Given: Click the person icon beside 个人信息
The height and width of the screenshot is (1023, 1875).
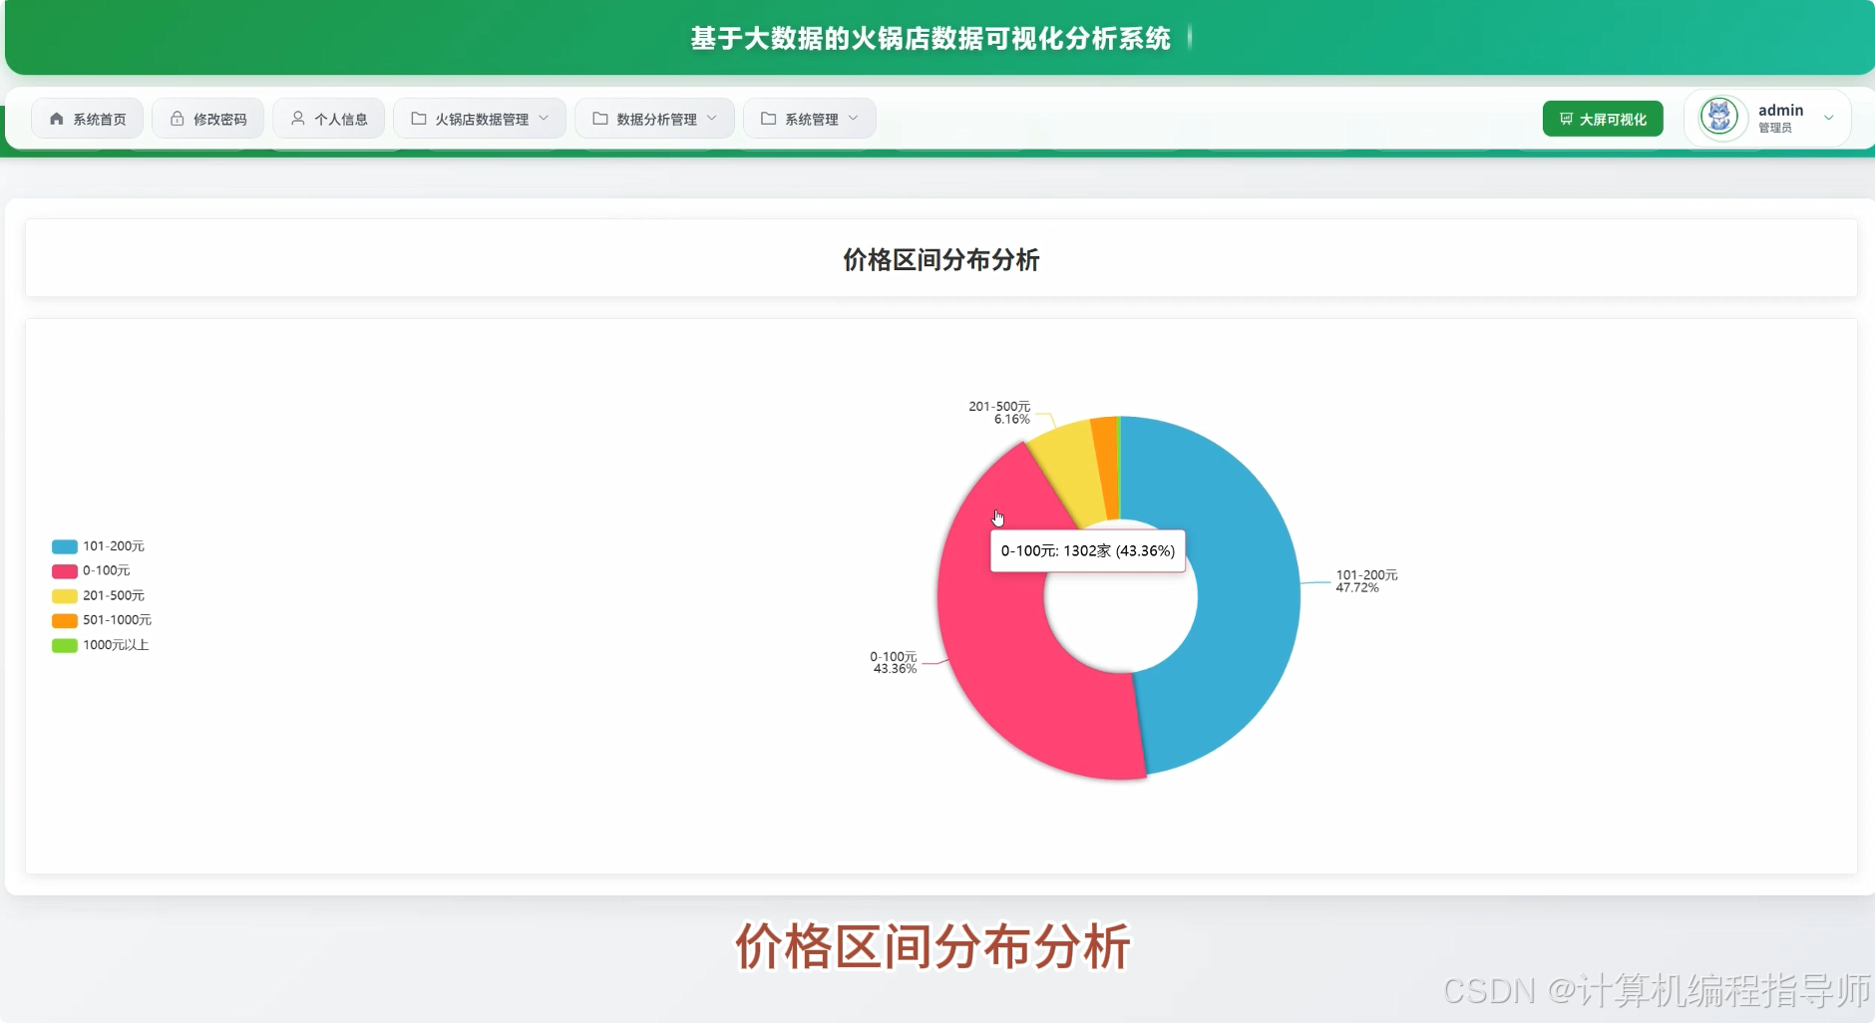Looking at the screenshot, I should [298, 119].
